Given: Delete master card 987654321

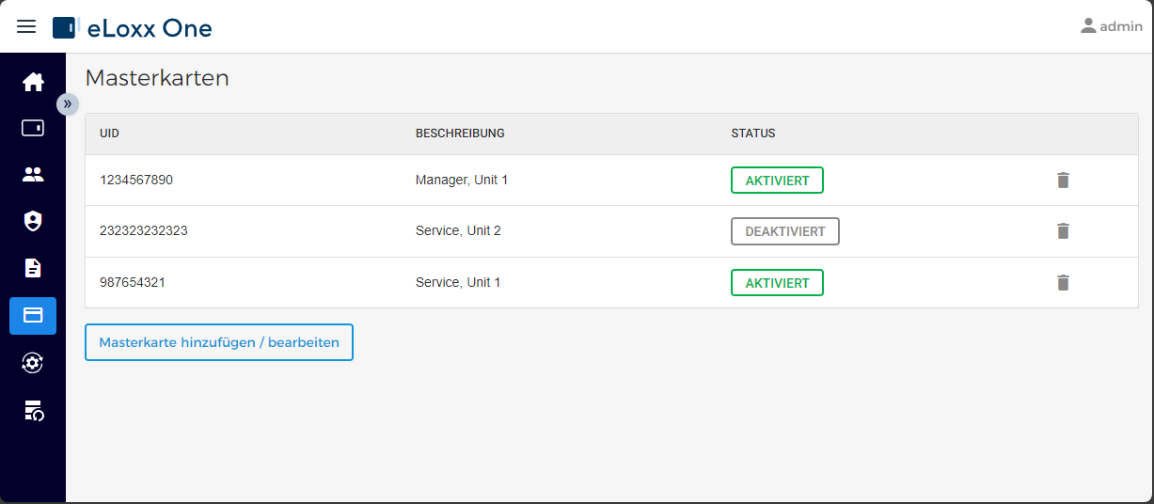Looking at the screenshot, I should tap(1063, 282).
